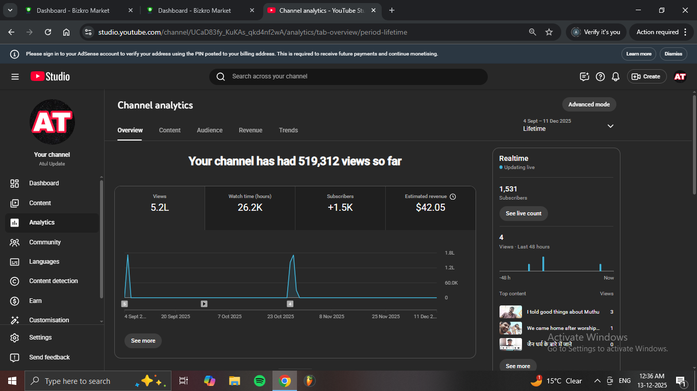Open Content detection in sidebar
697x391 pixels.
tap(53, 281)
